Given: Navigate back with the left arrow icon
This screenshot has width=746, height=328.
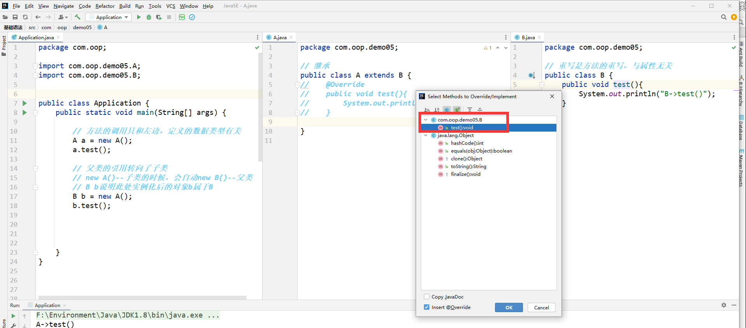Looking at the screenshot, I should pyautogui.click(x=38, y=17).
